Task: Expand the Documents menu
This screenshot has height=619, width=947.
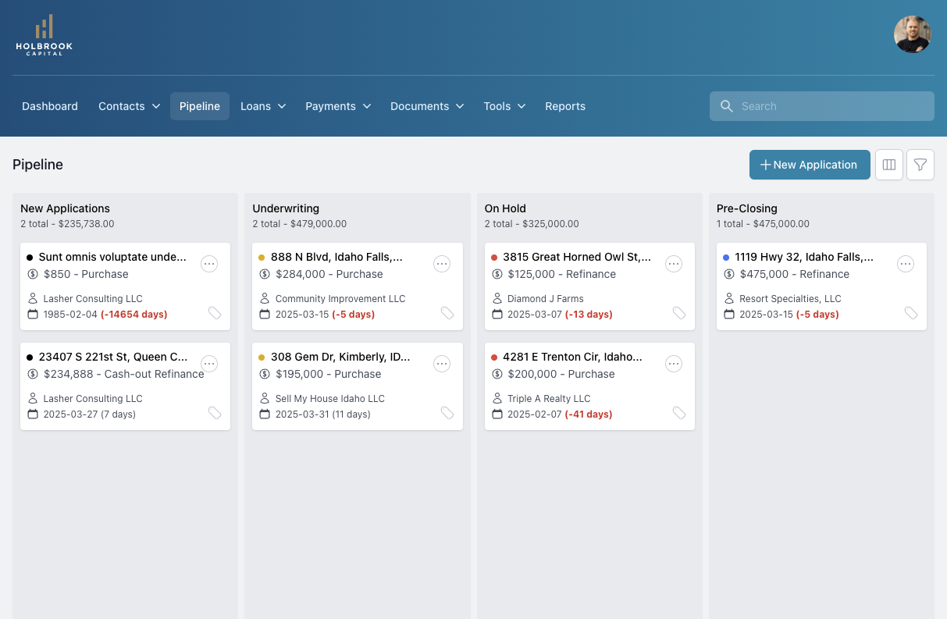Action: [x=427, y=106]
